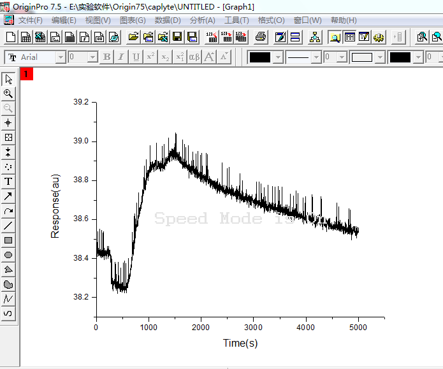Toggle Superscript formatting
443x369 pixels.
pyautogui.click(x=150, y=57)
